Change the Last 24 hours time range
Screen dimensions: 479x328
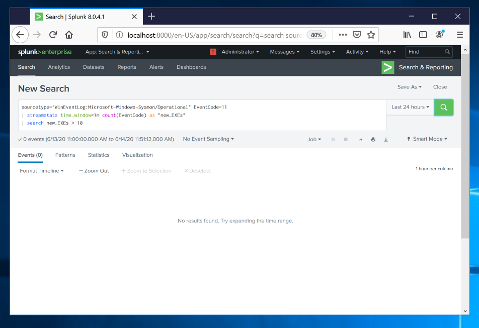point(410,107)
